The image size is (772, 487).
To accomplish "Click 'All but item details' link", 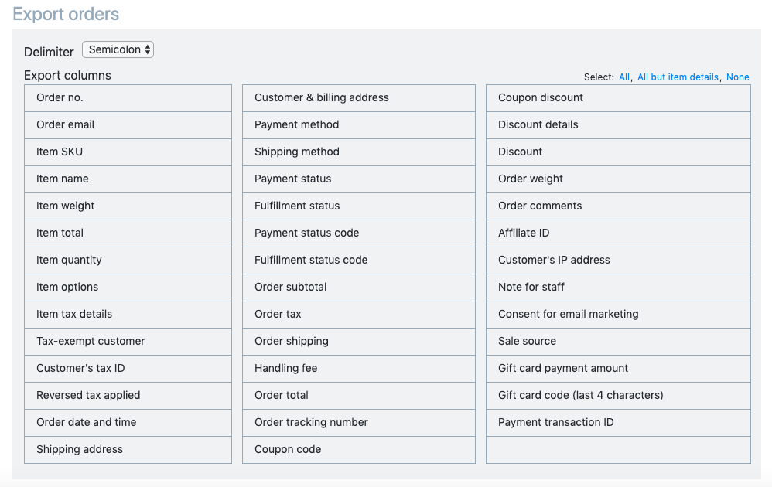I will pyautogui.click(x=678, y=77).
